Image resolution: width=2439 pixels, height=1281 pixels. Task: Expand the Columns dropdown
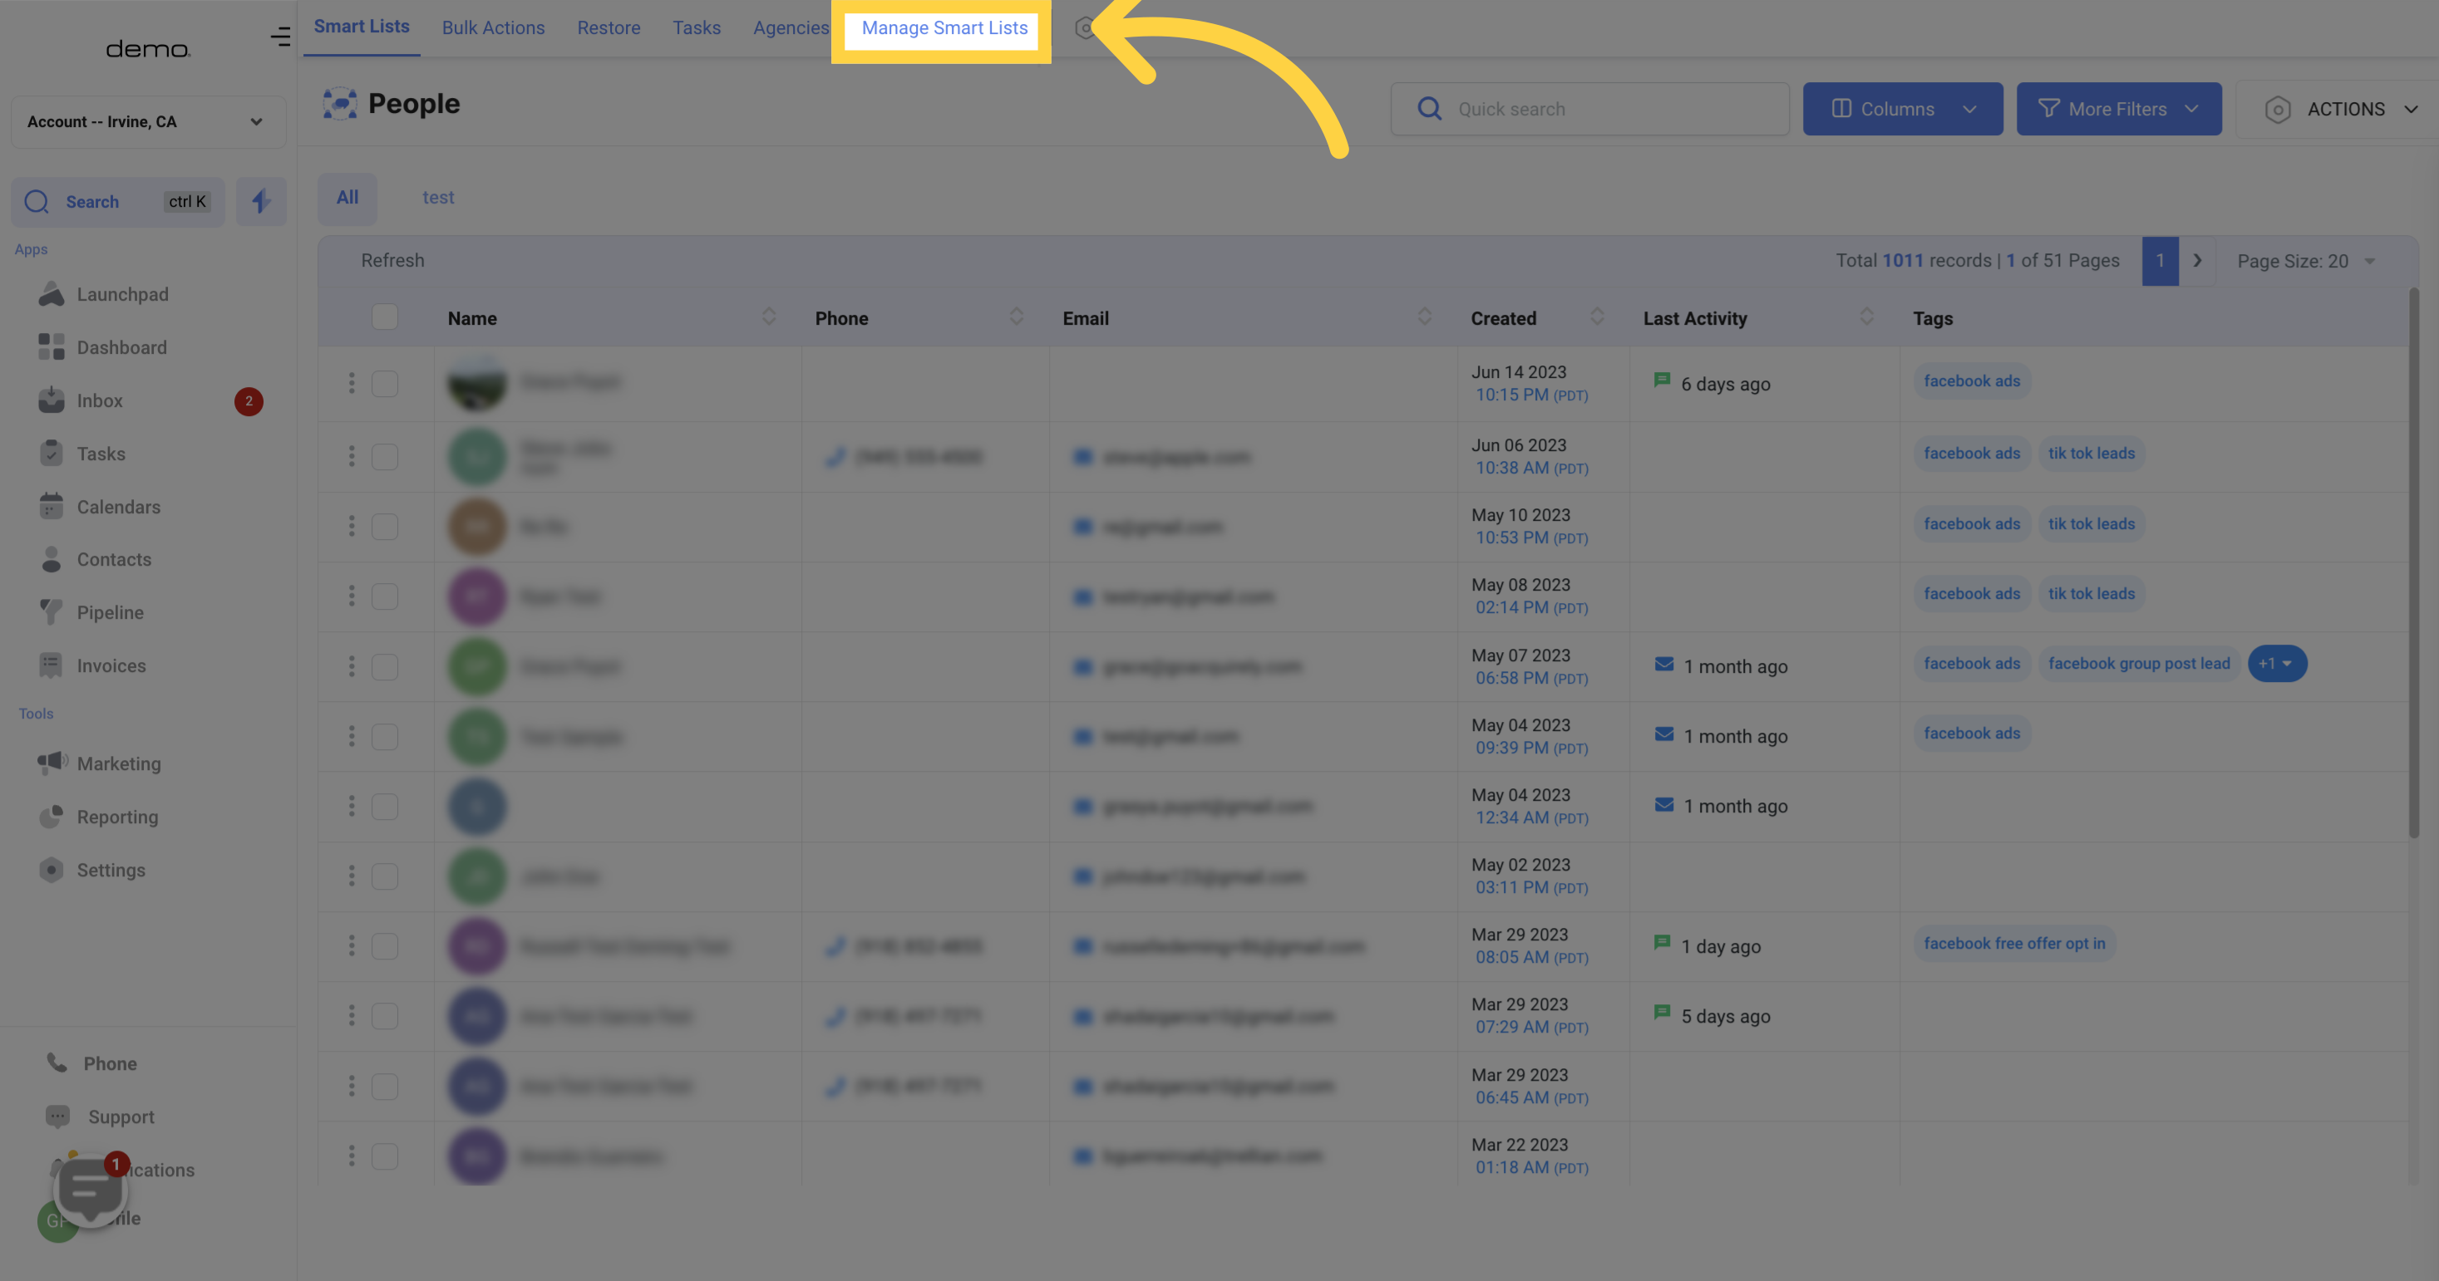tap(1902, 109)
